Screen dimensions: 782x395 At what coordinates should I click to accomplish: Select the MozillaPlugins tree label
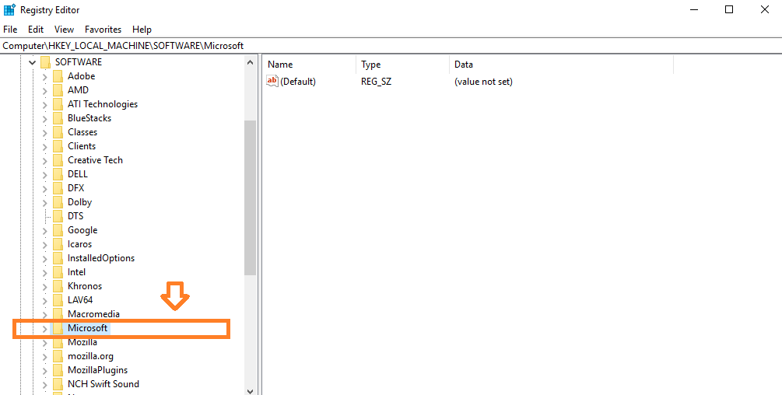pos(98,370)
